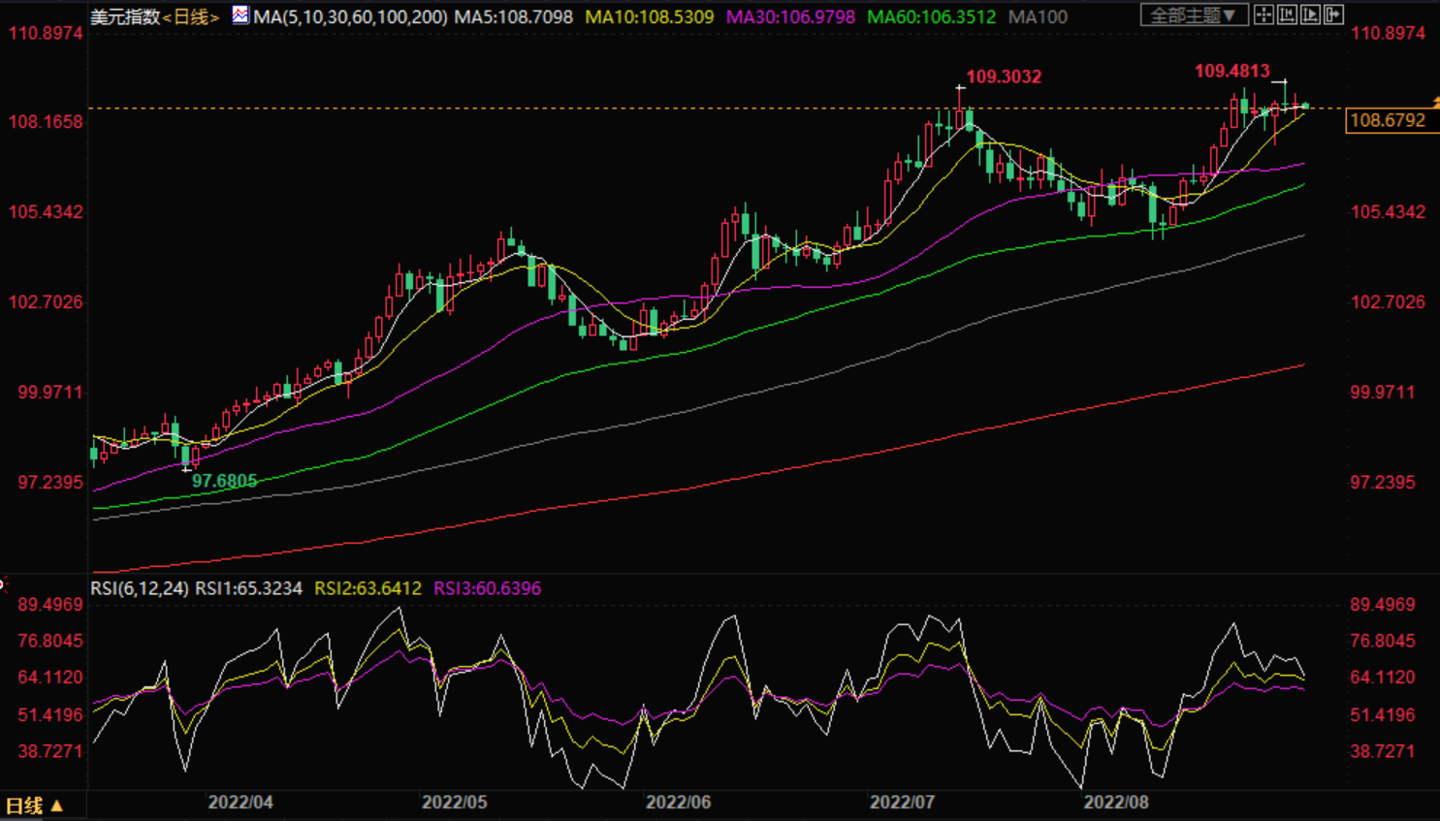Click the play-forward range icon
Image resolution: width=1440 pixels, height=821 pixels.
pyautogui.click(x=1310, y=15)
